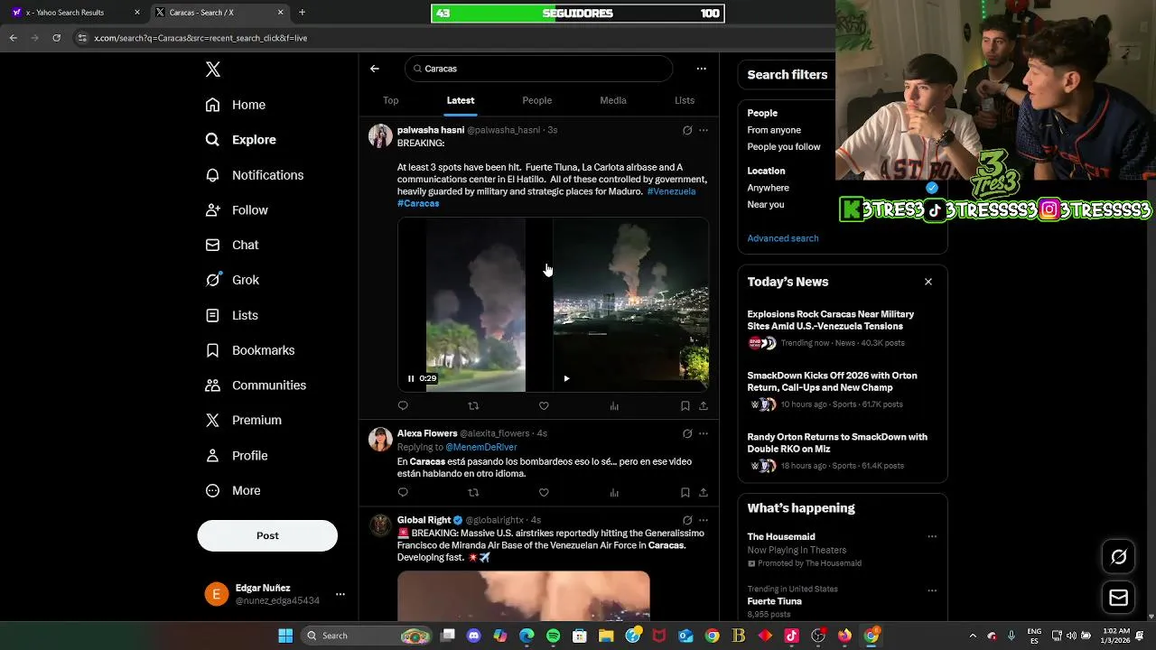Open Lists in the left sidebar
The height and width of the screenshot is (650, 1156).
tap(232, 315)
